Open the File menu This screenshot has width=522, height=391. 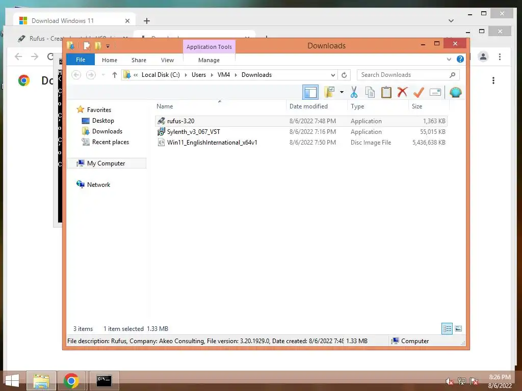tap(81, 60)
